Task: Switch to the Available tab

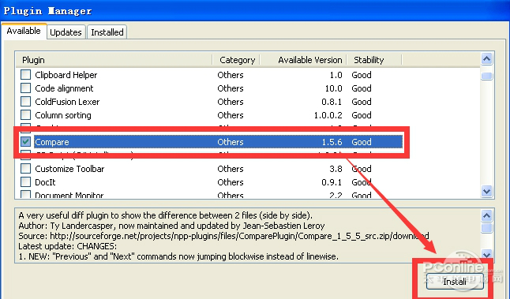Action: [24, 32]
